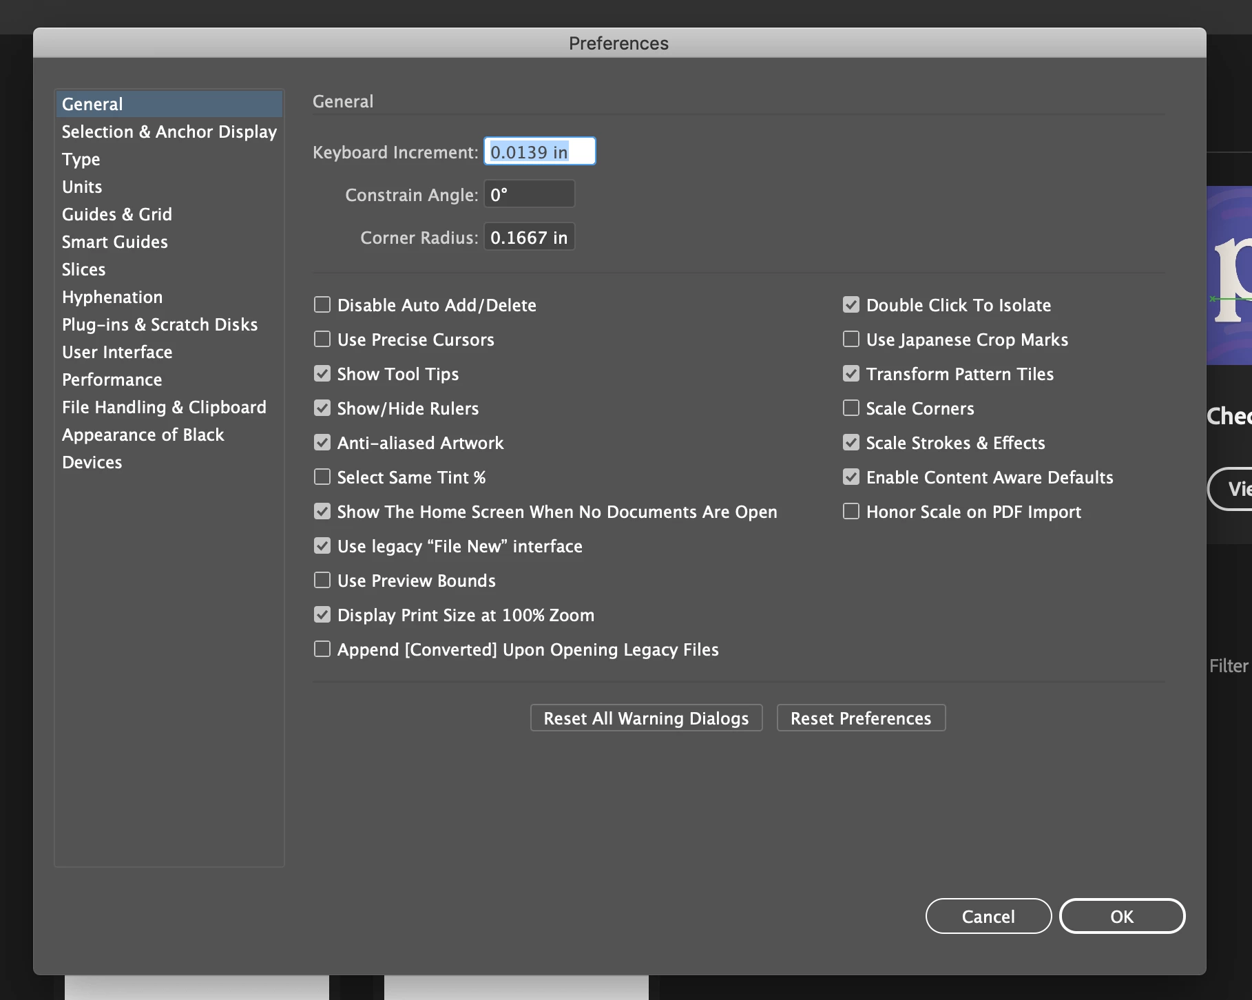The width and height of the screenshot is (1252, 1000).
Task: Uncheck Use legacy File New interface
Action: tap(322, 545)
